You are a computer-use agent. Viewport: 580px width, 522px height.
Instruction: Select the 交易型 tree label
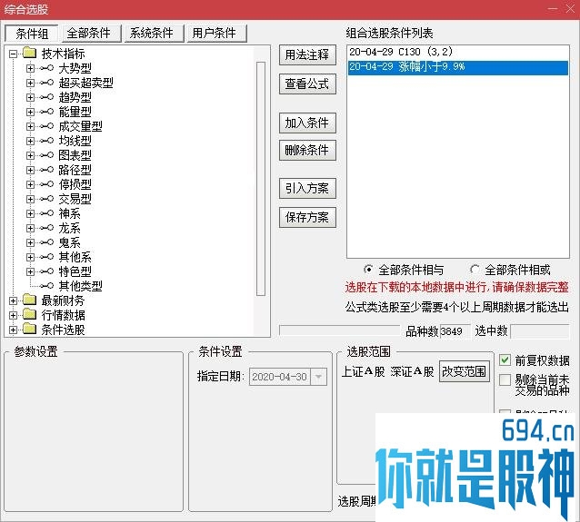tap(75, 199)
